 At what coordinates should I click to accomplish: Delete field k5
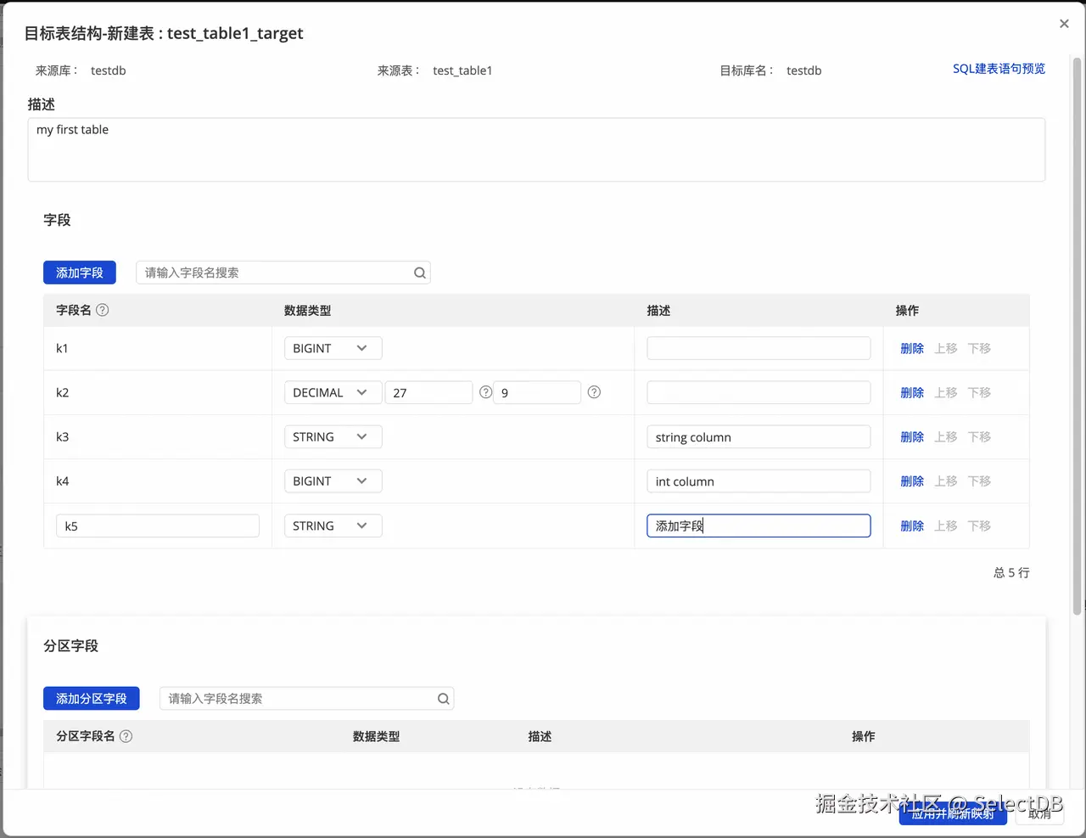tap(912, 526)
